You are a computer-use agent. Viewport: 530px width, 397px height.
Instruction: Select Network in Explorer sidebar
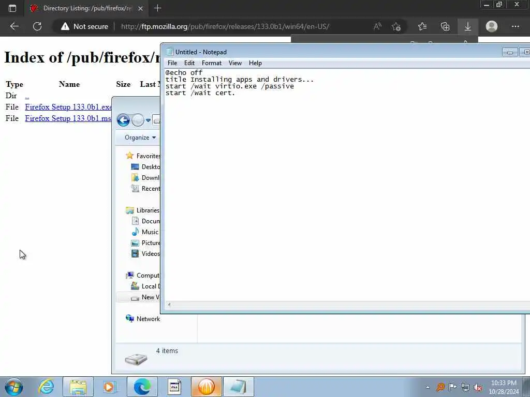click(x=143, y=318)
